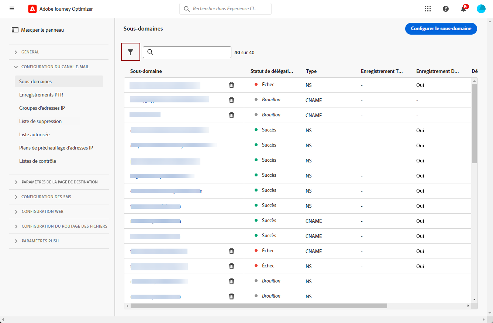Click the subdomain search field
This screenshot has height=323, width=493.
[x=191, y=52]
